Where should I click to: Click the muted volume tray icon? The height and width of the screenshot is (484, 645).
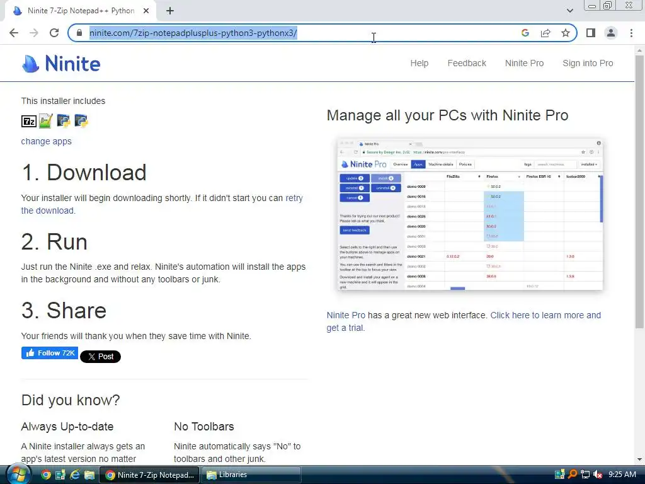[x=598, y=475]
